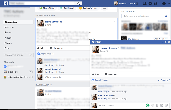Expand the post options chevron on Hemant's post

115,21
